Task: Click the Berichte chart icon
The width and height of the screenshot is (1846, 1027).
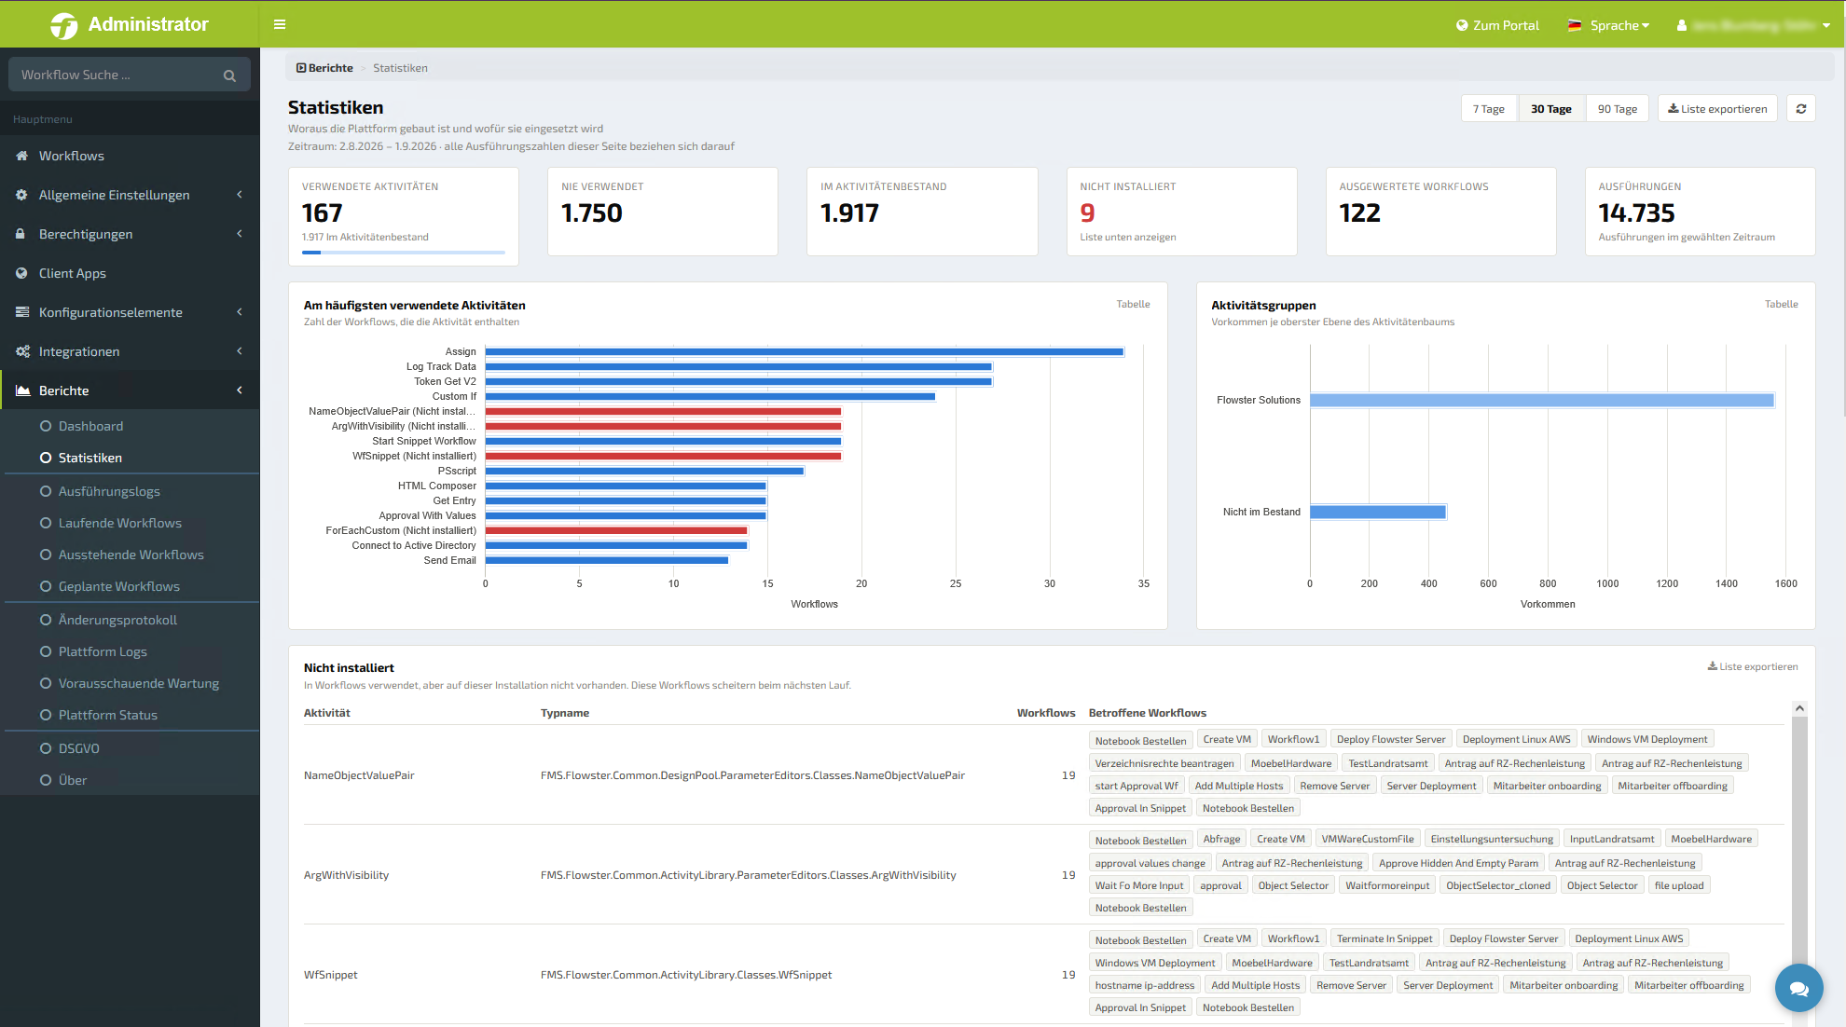Action: point(23,390)
